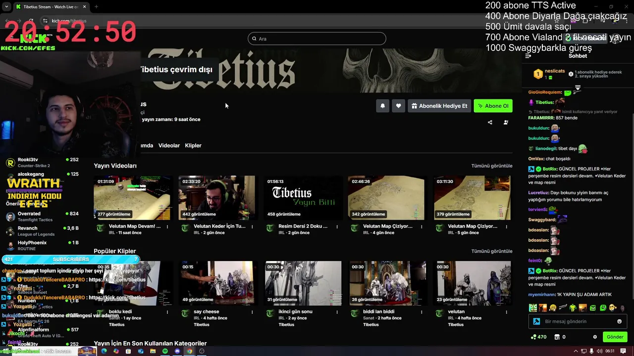Image resolution: width=634 pixels, height=356 pixels.
Task: Click the neslicats leaderboard gold badge
Action: coord(538,74)
